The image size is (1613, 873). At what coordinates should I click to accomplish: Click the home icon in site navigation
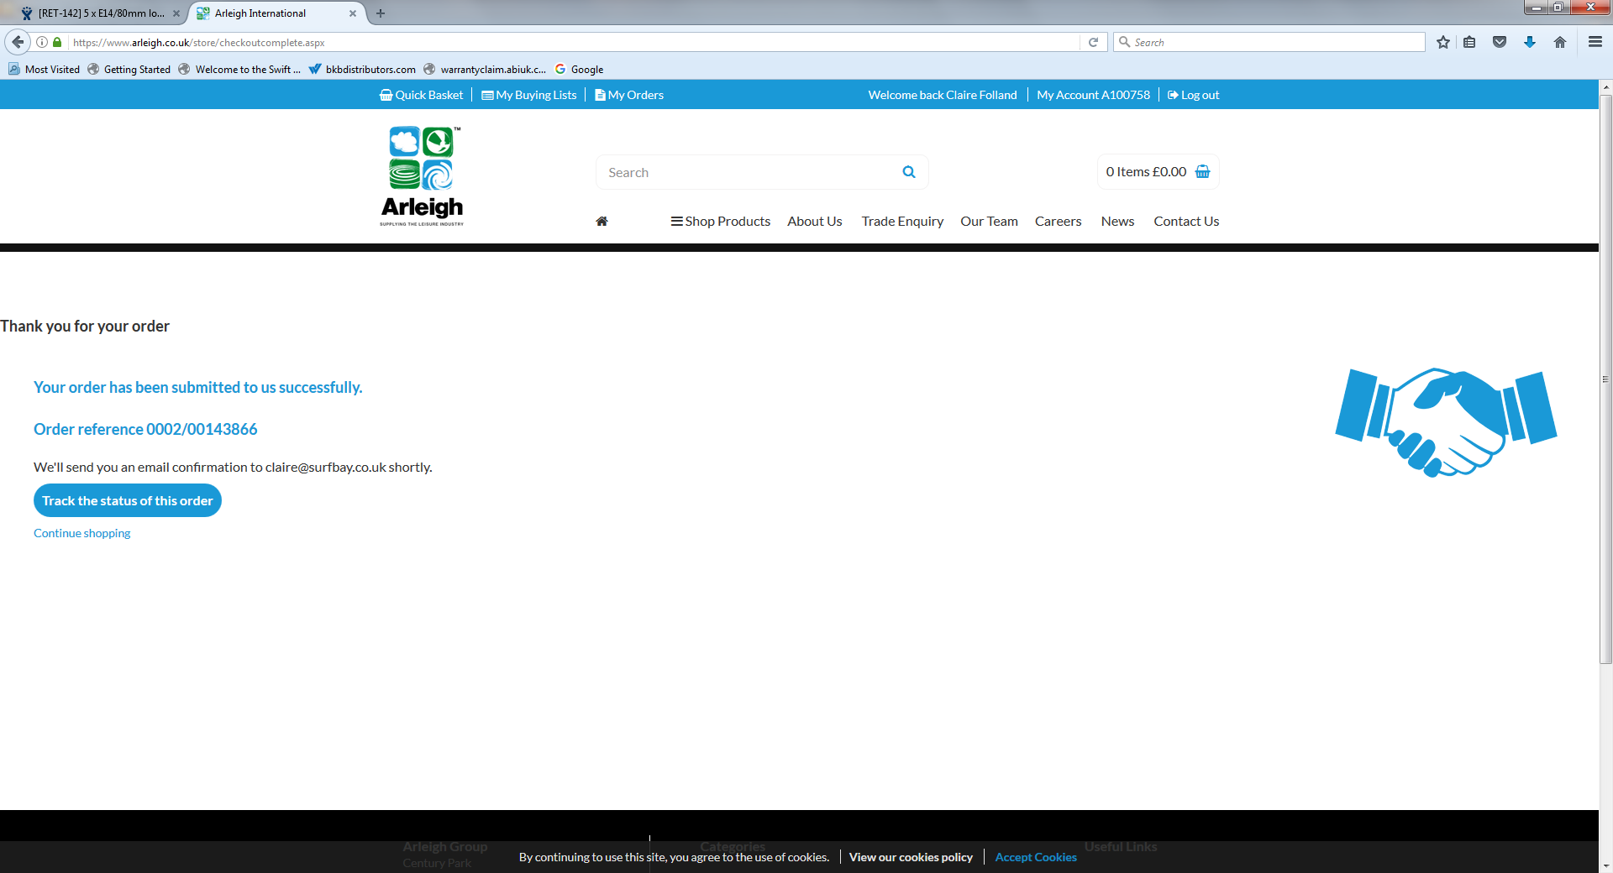[602, 222]
